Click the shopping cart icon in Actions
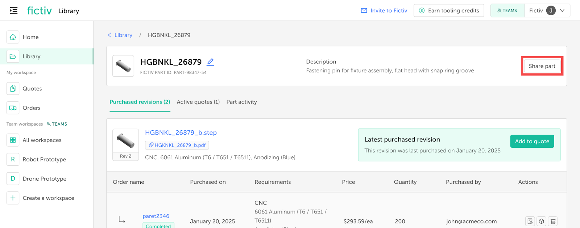 tap(552, 221)
